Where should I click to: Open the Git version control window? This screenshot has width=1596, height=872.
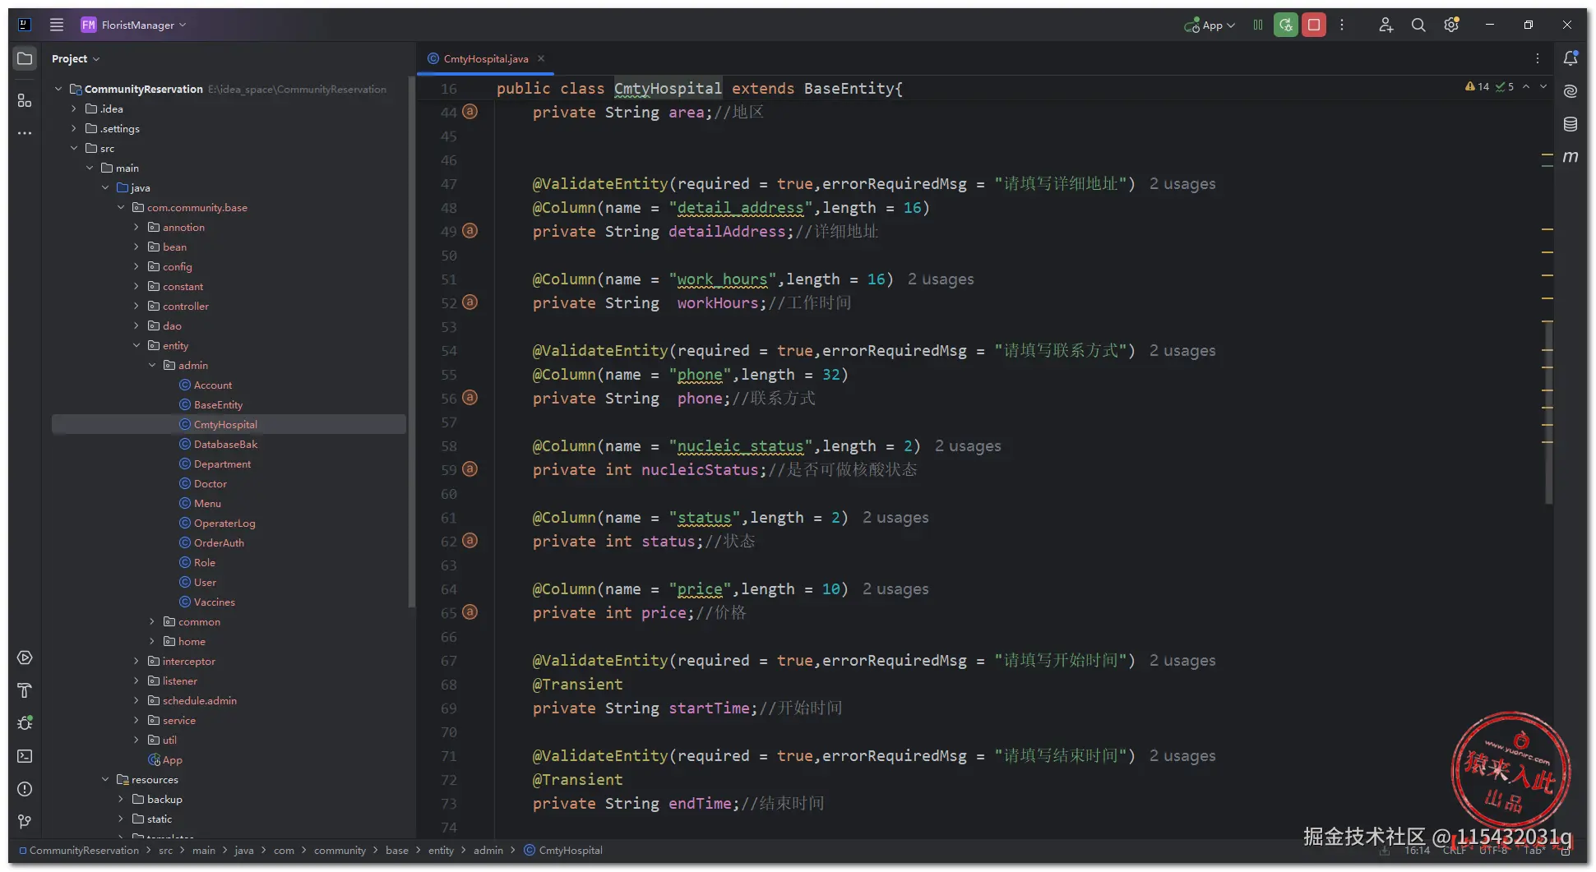[x=25, y=822]
